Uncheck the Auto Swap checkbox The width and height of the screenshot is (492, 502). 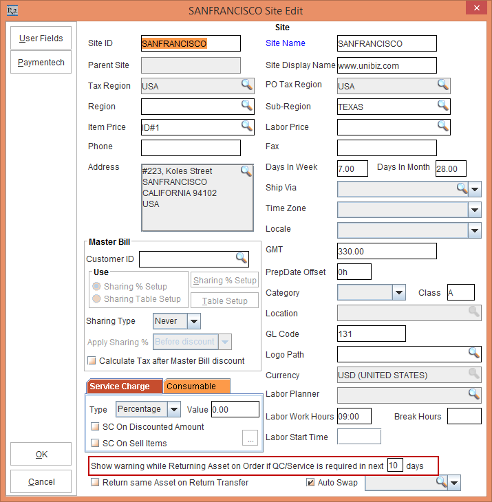tap(310, 483)
